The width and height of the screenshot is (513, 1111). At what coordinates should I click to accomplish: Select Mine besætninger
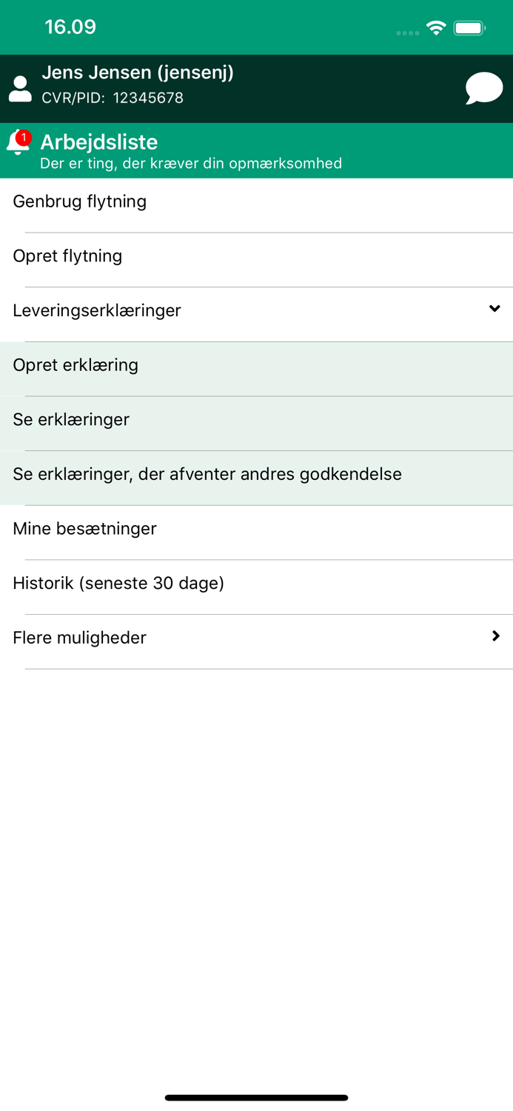(84, 529)
